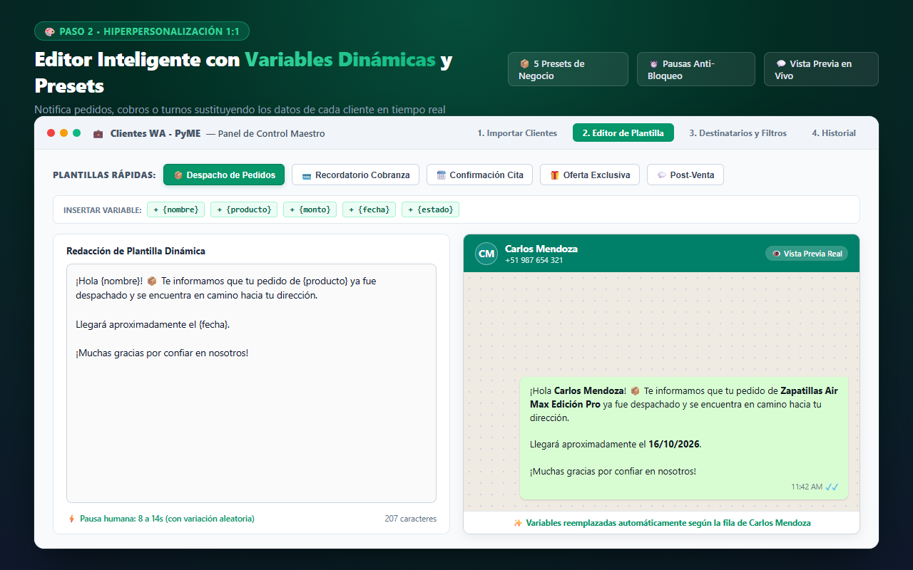Image resolution: width=913 pixels, height=570 pixels.
Task: Click the 5 Presets de Negocio card
Action: click(x=568, y=69)
